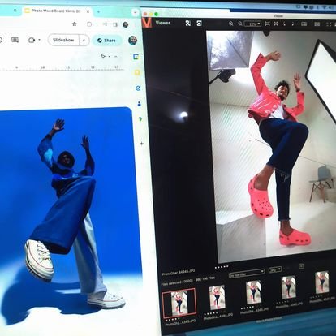Open the Google account avatar in Slides
This screenshot has height=336, width=336.
pyautogui.click(x=132, y=41)
